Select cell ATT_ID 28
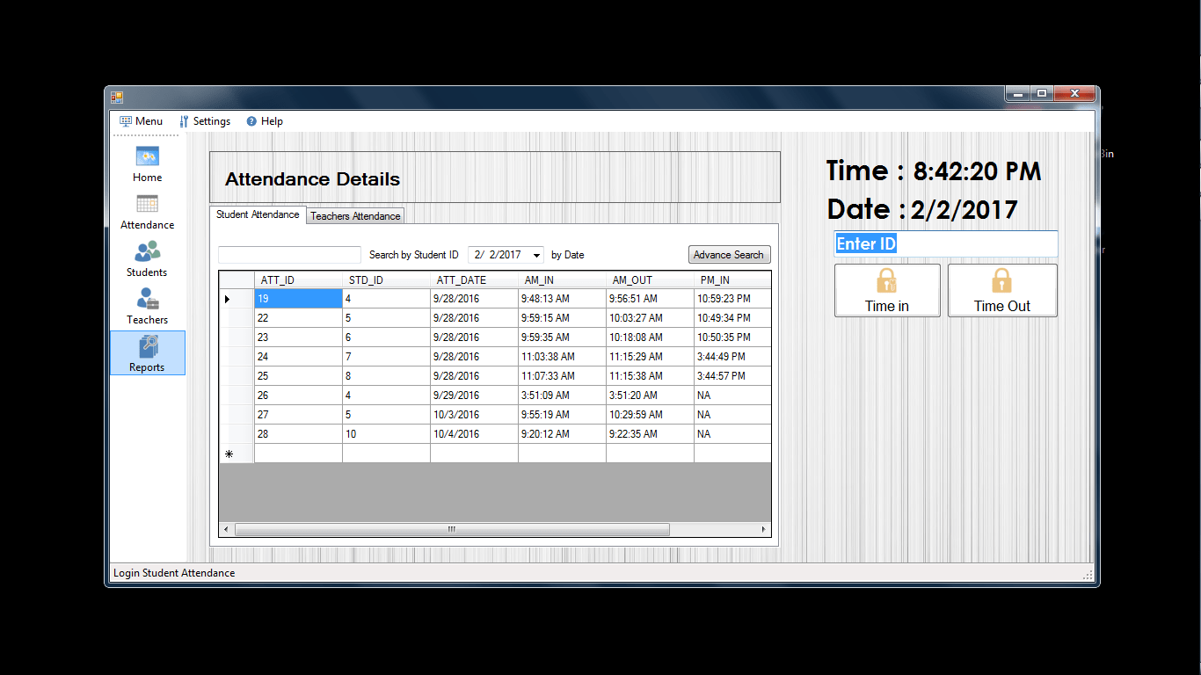Screen dimensions: 1201x675 coord(298,434)
